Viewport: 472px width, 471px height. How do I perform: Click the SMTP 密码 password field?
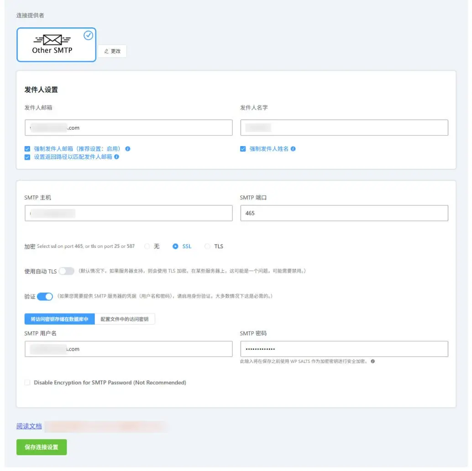(344, 349)
